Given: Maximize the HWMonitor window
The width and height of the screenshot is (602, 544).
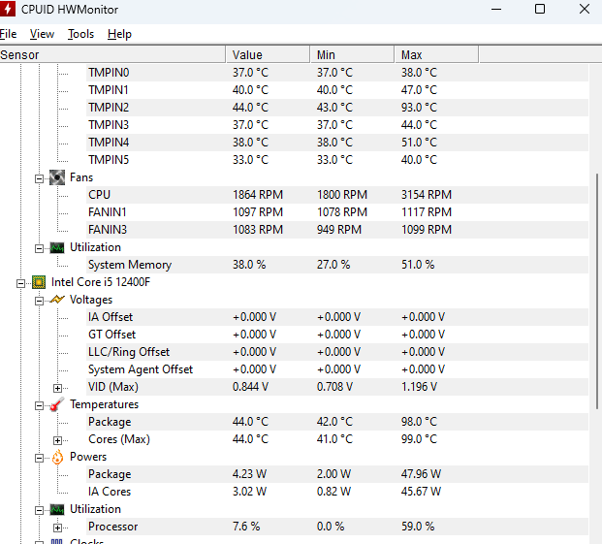Looking at the screenshot, I should click(540, 9).
